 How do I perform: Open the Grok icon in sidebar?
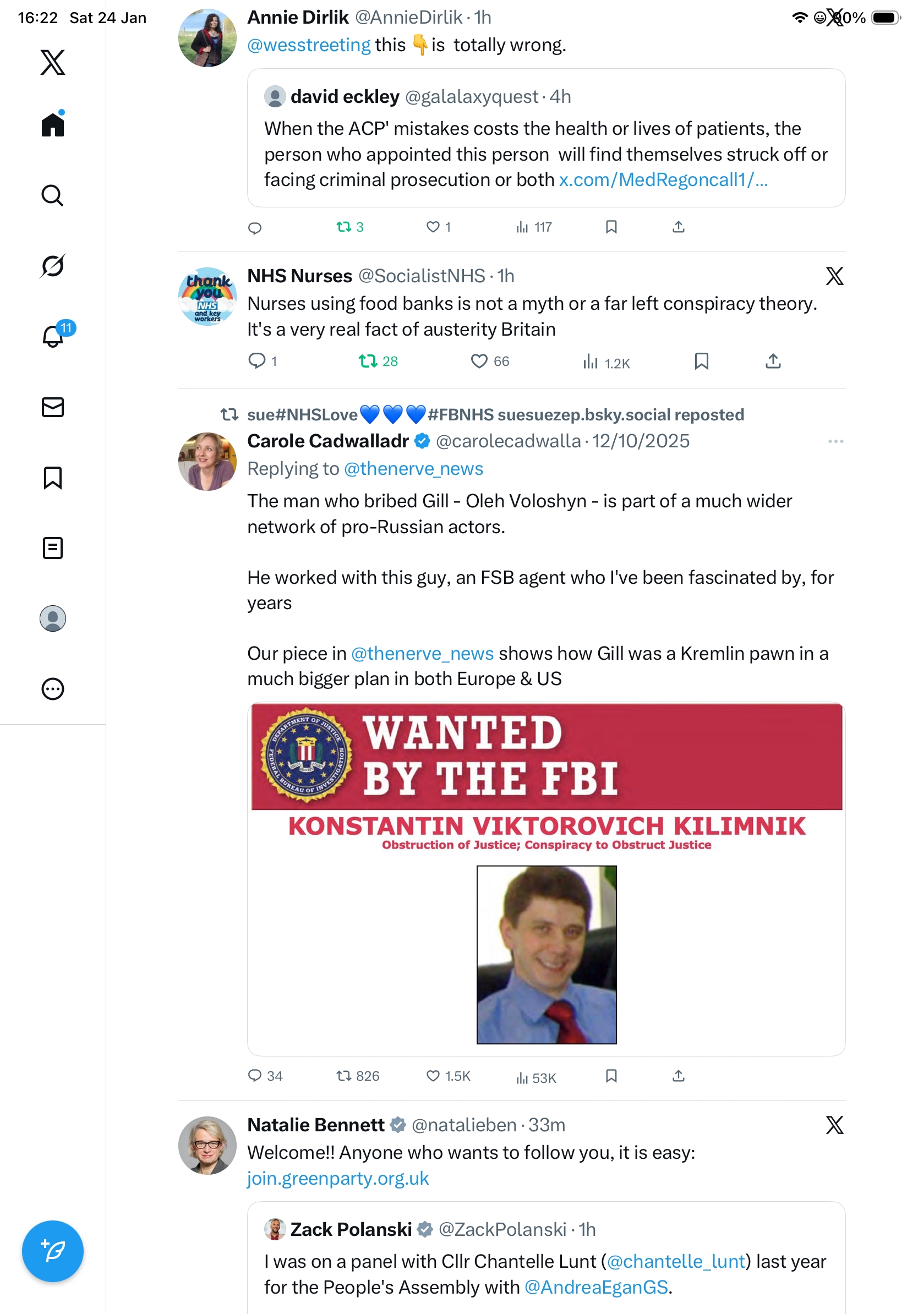tap(53, 266)
